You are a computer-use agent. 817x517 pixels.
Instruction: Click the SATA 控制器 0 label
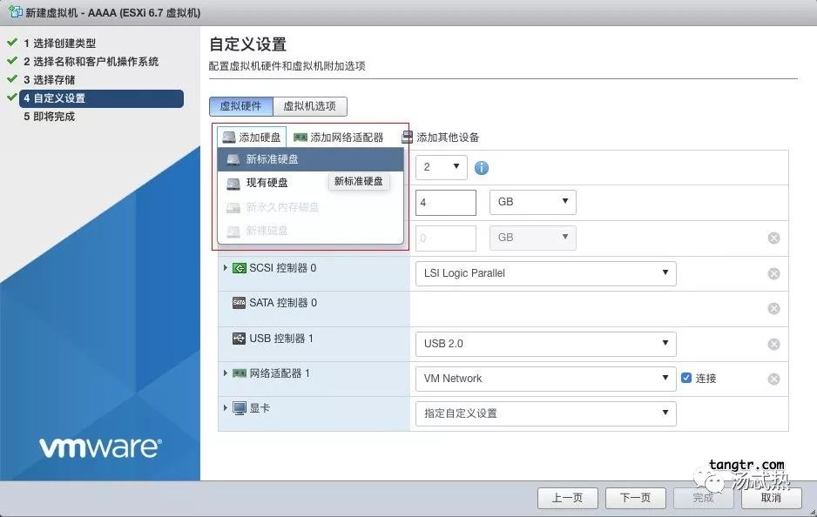(x=283, y=303)
